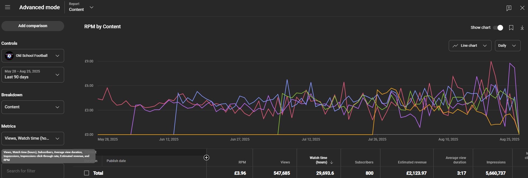Click the Advanced mode heading
Image resolution: width=528 pixels, height=178 pixels.
point(39,7)
